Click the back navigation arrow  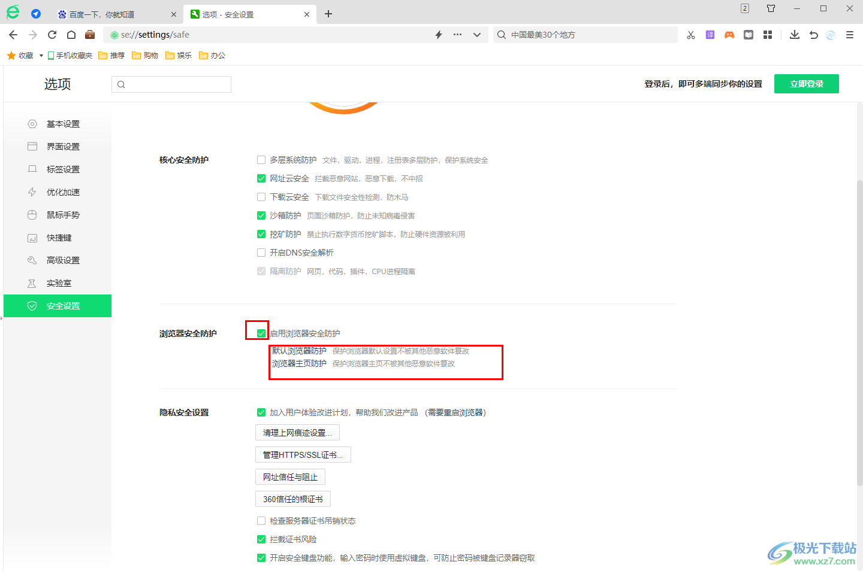tap(13, 35)
